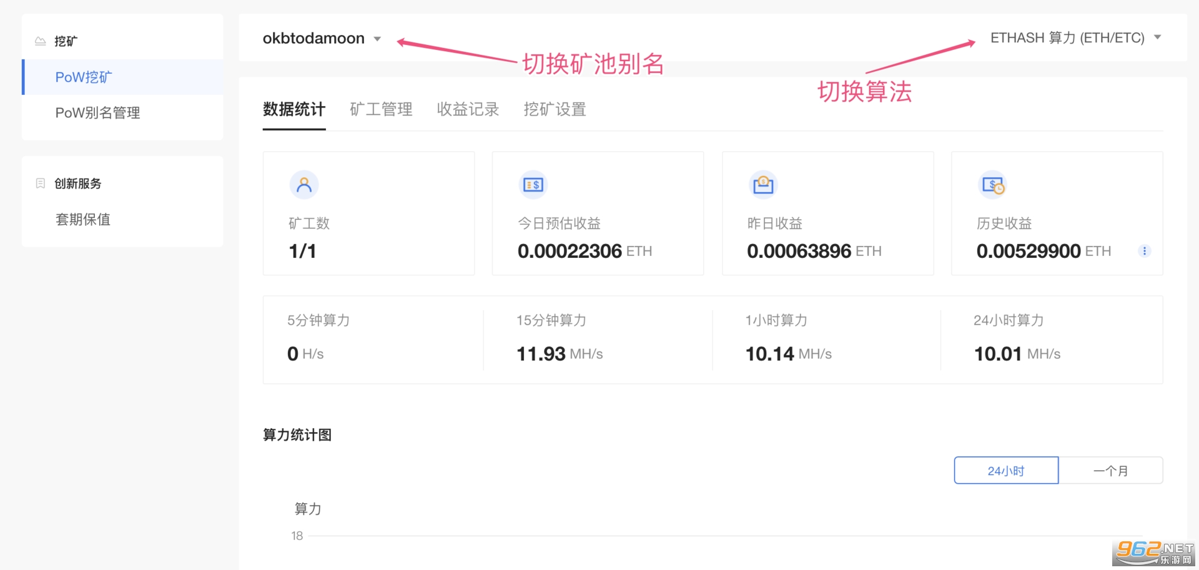Click yesterday's earnings value 0.00063896 ETH
Image resolution: width=1199 pixels, height=570 pixels.
[x=814, y=251]
